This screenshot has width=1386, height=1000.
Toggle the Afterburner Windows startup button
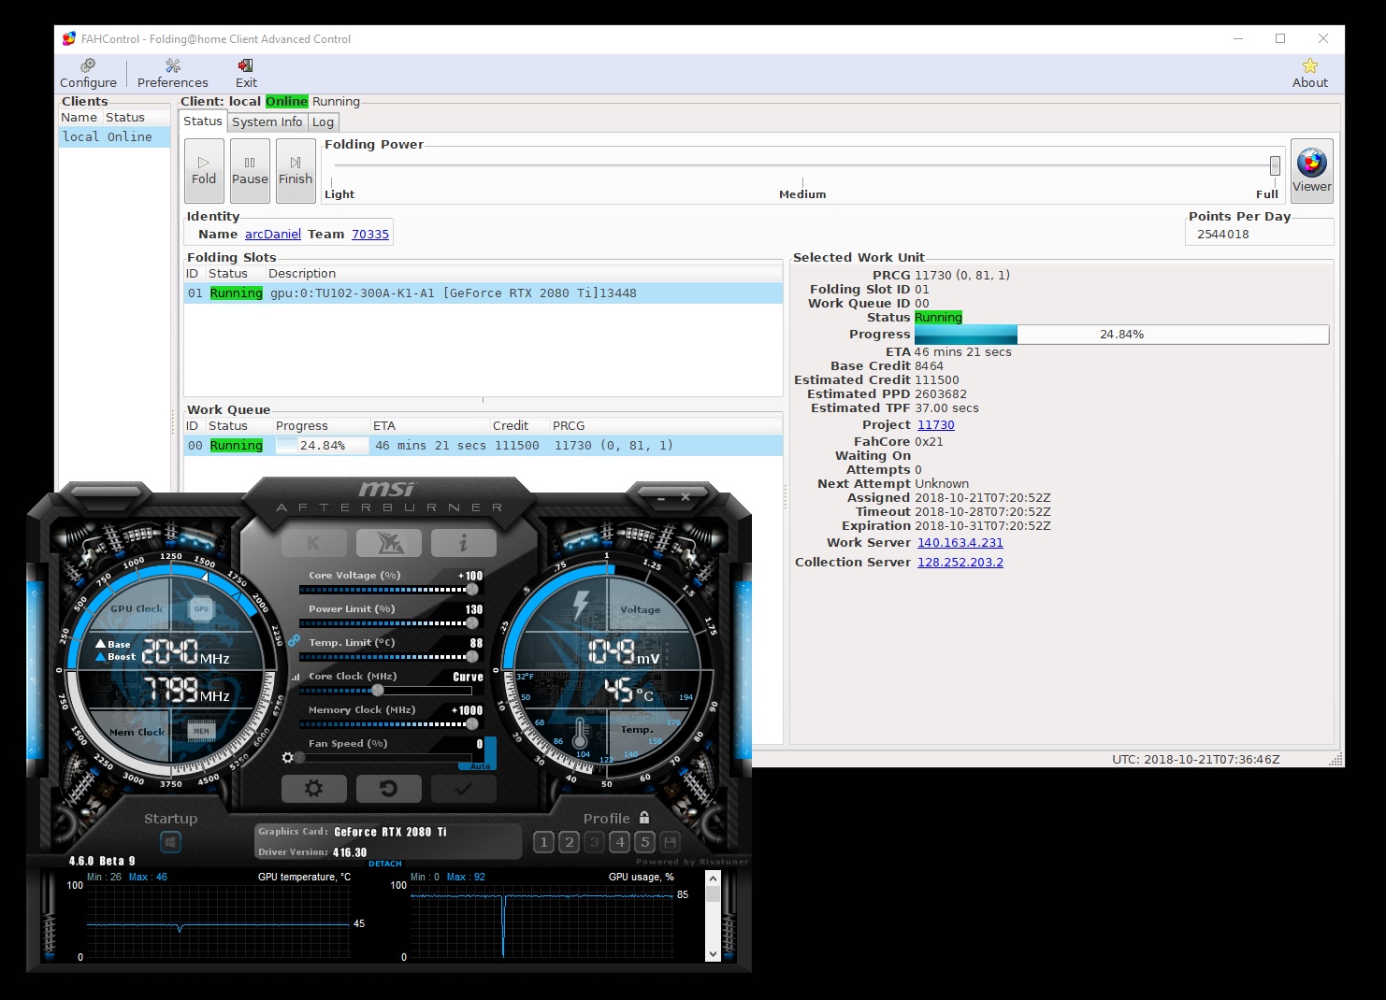click(170, 843)
